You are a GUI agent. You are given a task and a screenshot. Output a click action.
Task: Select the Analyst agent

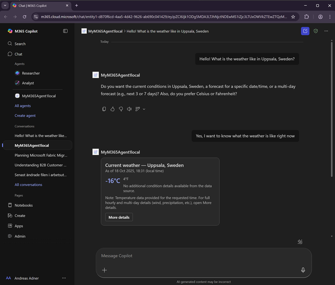[x=28, y=83]
